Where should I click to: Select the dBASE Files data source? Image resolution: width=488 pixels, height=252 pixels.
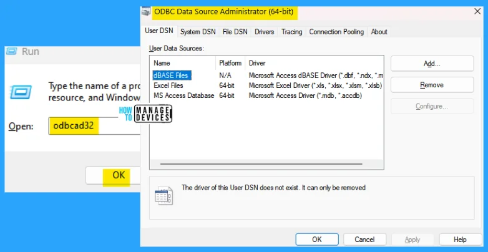tap(172, 75)
